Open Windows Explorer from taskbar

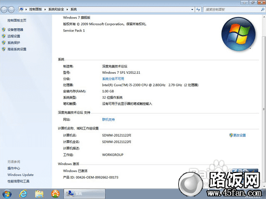[39, 194]
